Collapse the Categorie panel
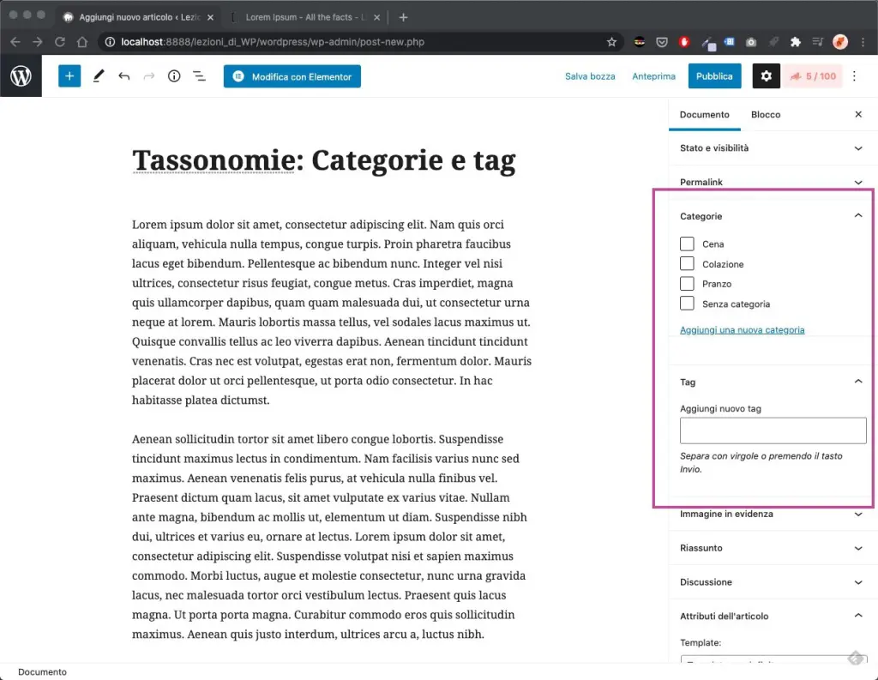Screen dimensions: 878x680 coord(772,216)
